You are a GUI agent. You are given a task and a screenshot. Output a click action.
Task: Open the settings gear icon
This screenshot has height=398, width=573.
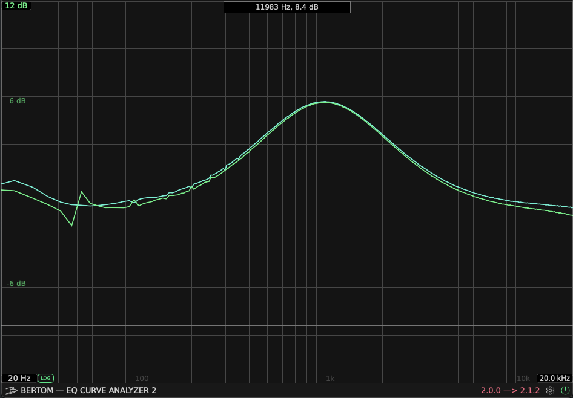click(550, 390)
